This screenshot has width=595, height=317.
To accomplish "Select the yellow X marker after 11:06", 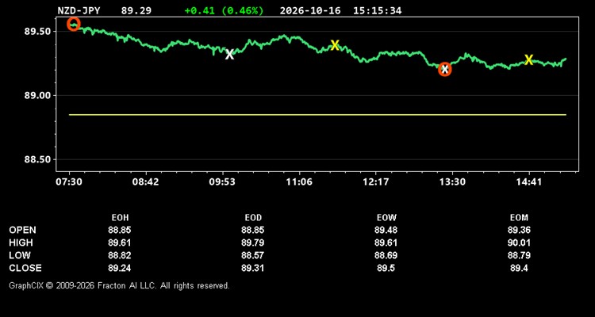I will pos(335,45).
